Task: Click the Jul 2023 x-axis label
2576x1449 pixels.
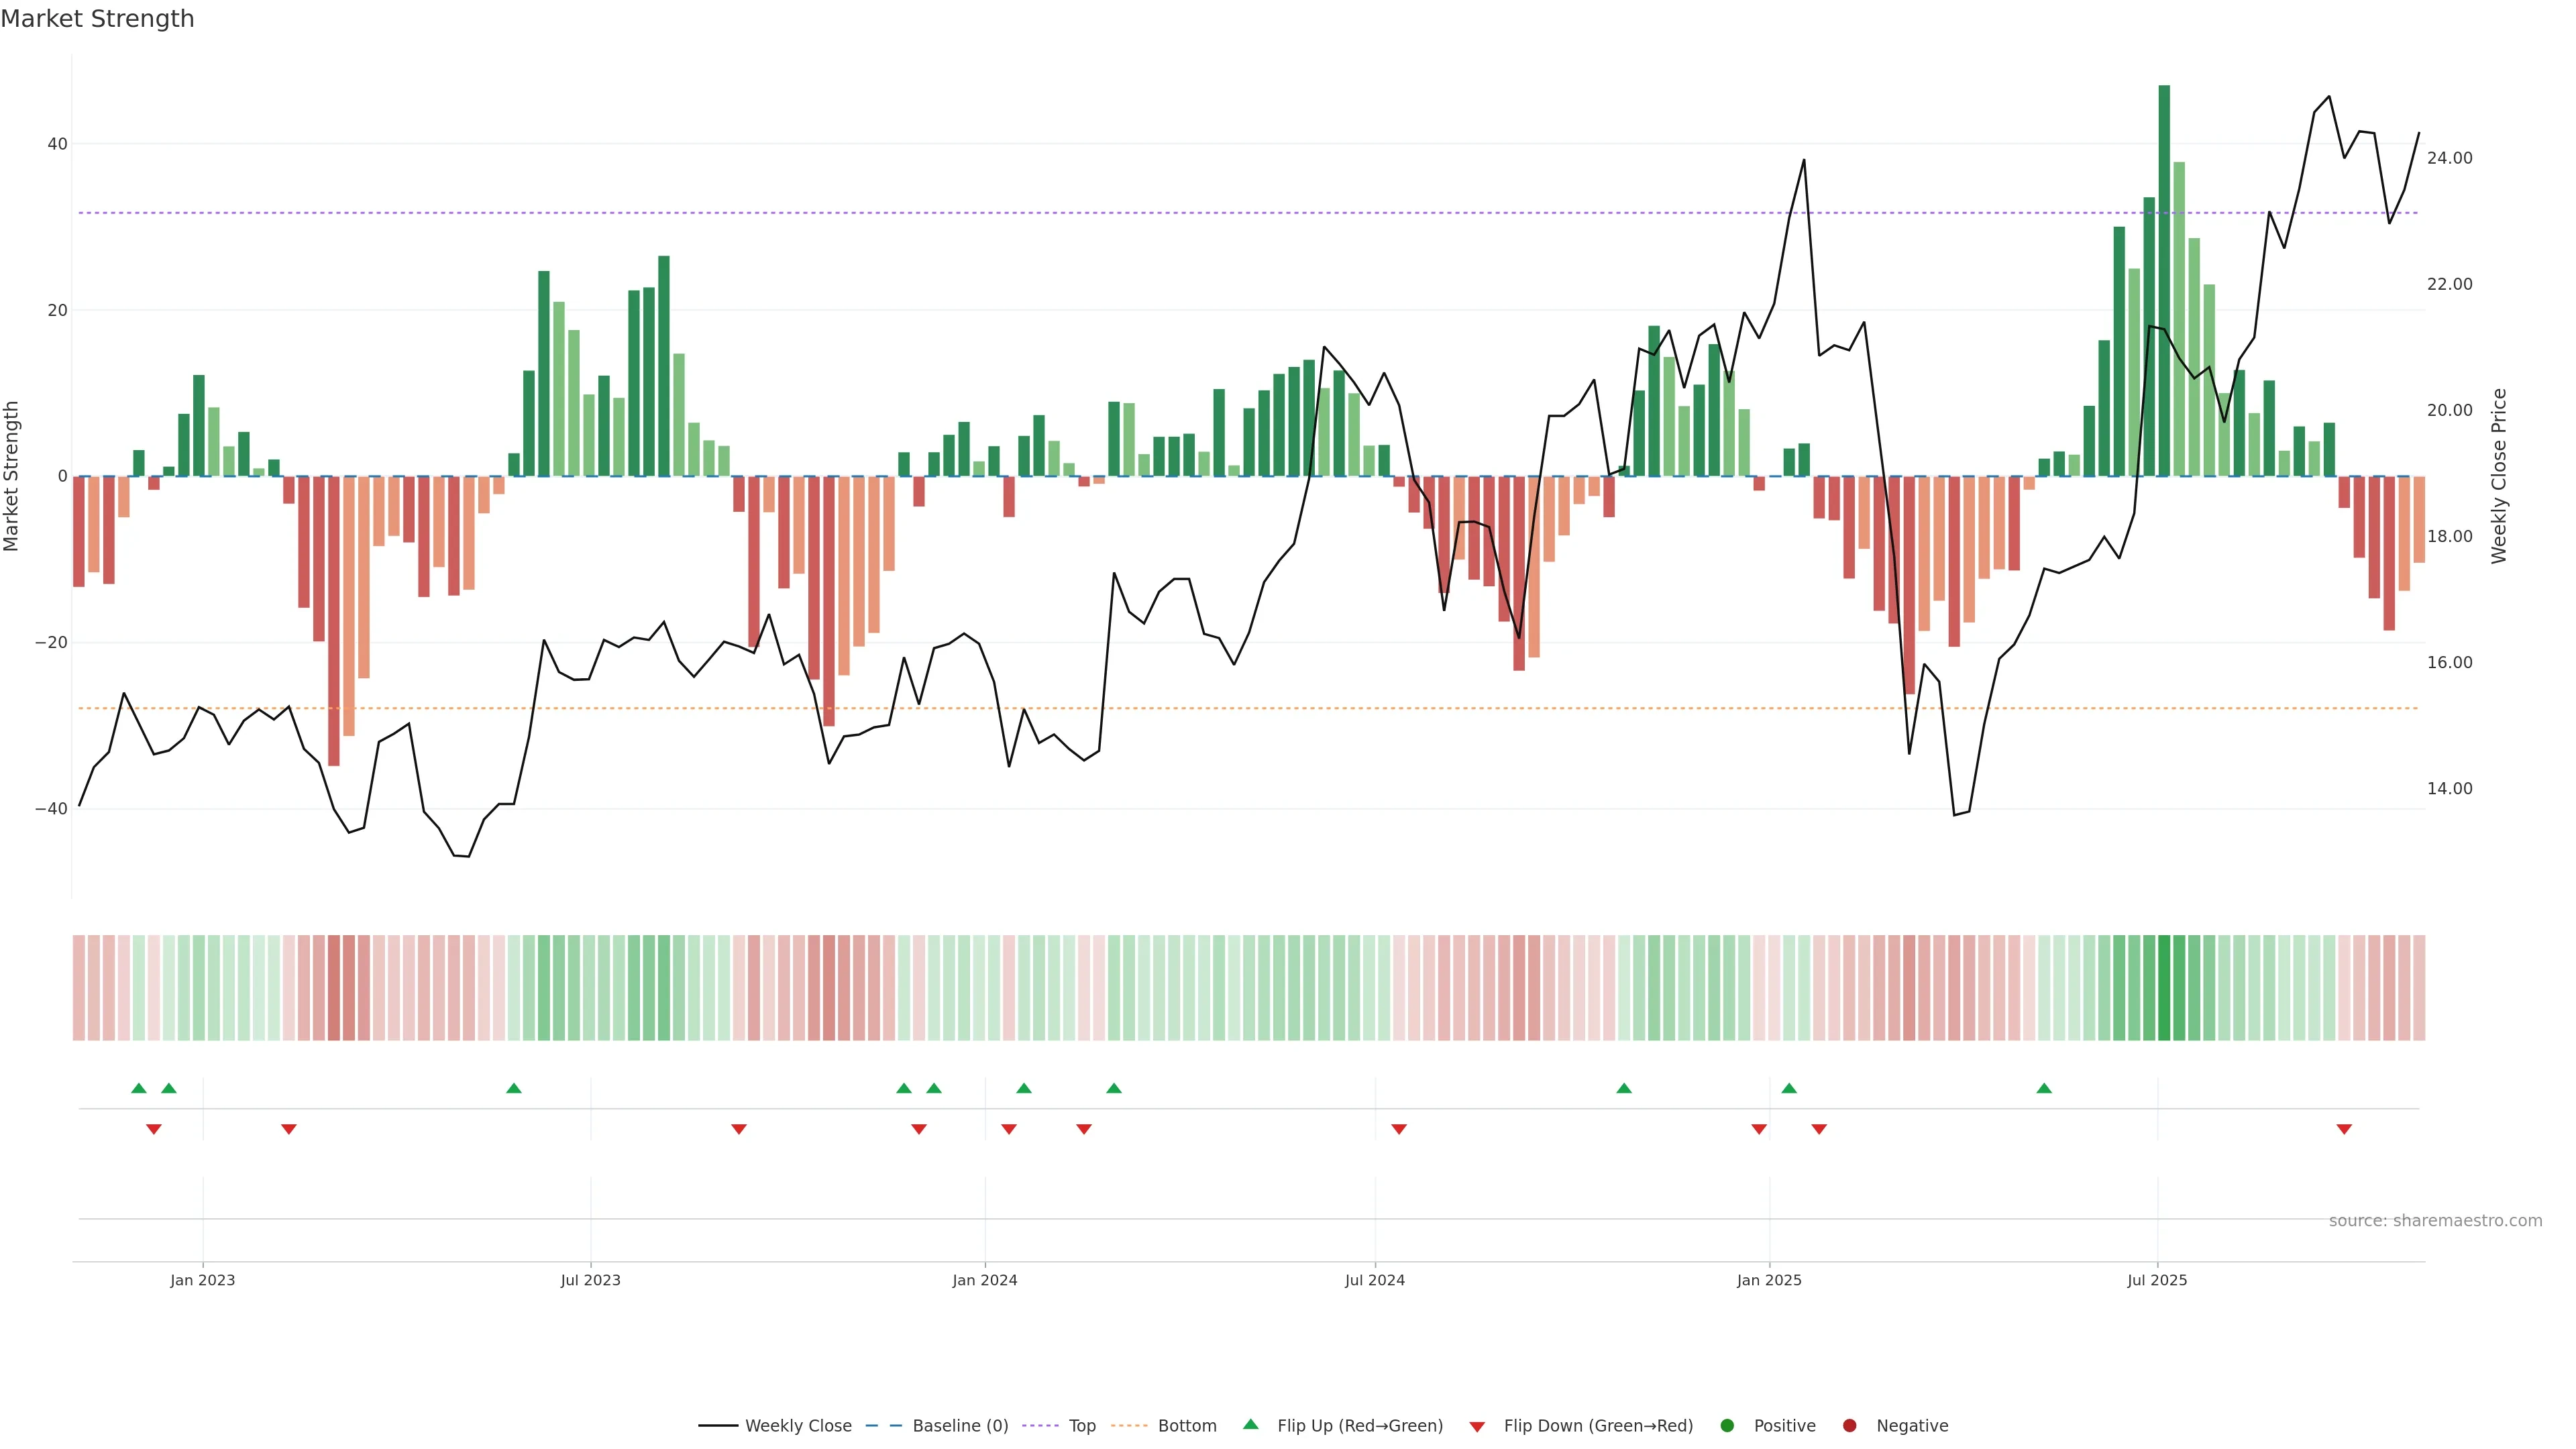Action: [x=590, y=1280]
